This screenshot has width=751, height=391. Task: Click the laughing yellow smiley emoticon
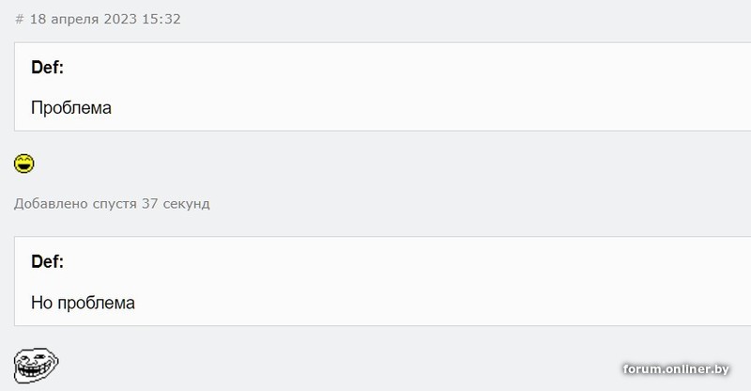24,164
